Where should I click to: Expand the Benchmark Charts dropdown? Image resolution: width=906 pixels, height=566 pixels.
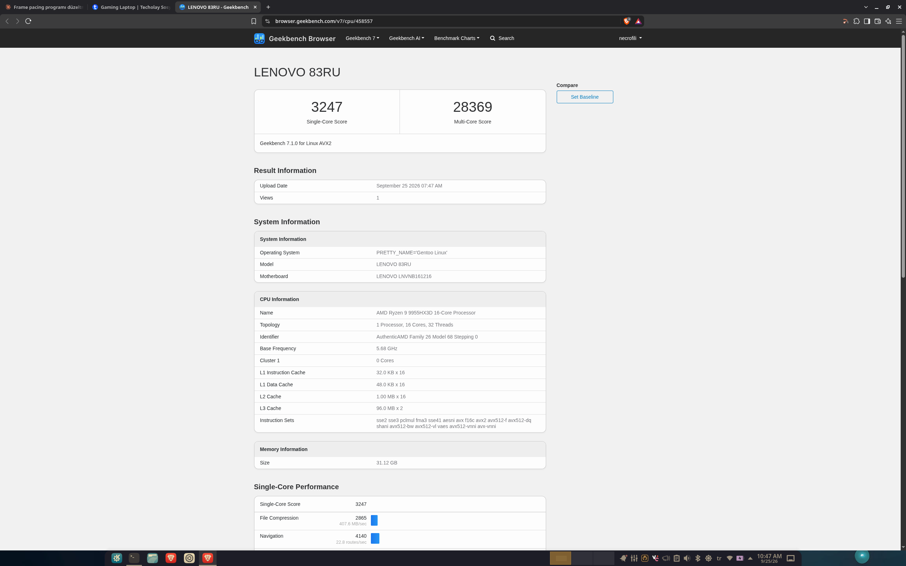pyautogui.click(x=457, y=38)
